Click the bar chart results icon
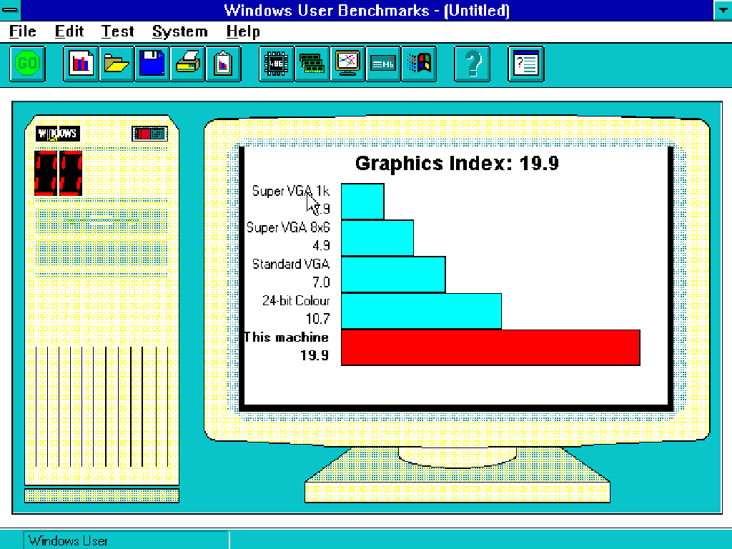732x549 pixels. click(x=81, y=64)
